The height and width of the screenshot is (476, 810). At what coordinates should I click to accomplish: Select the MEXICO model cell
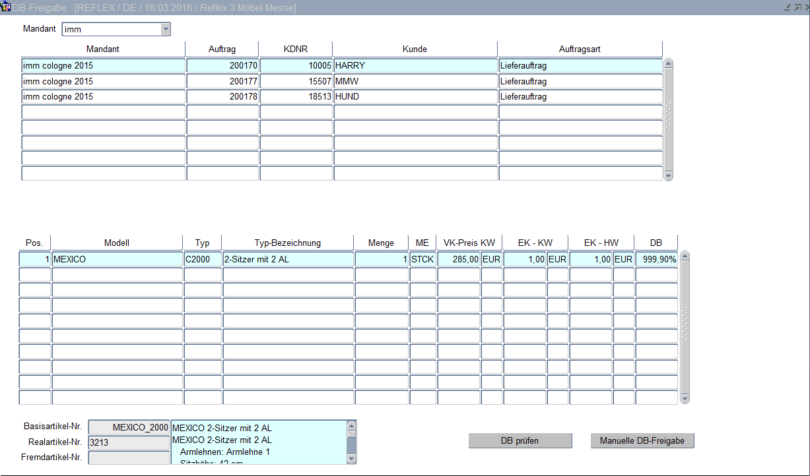coord(117,260)
